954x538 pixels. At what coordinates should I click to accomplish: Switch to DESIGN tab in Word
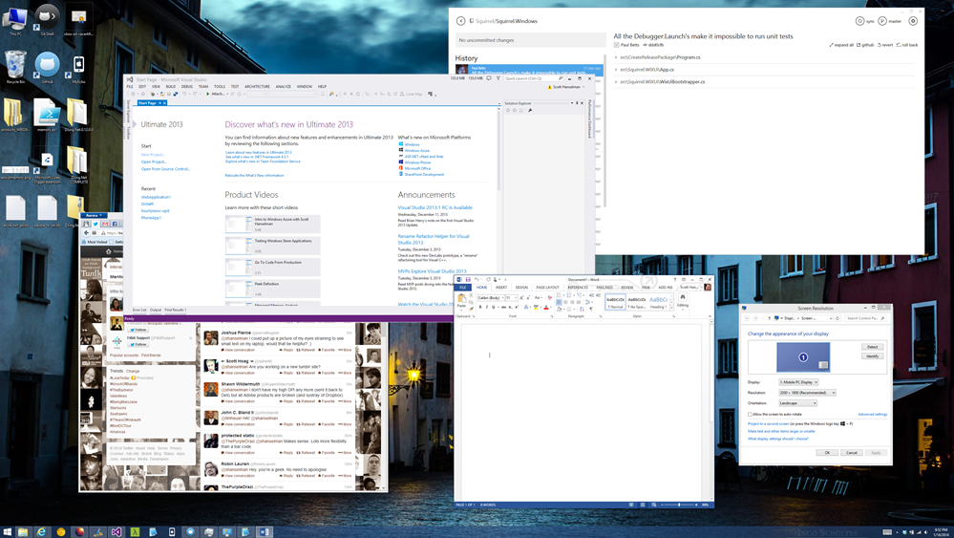[x=521, y=288]
